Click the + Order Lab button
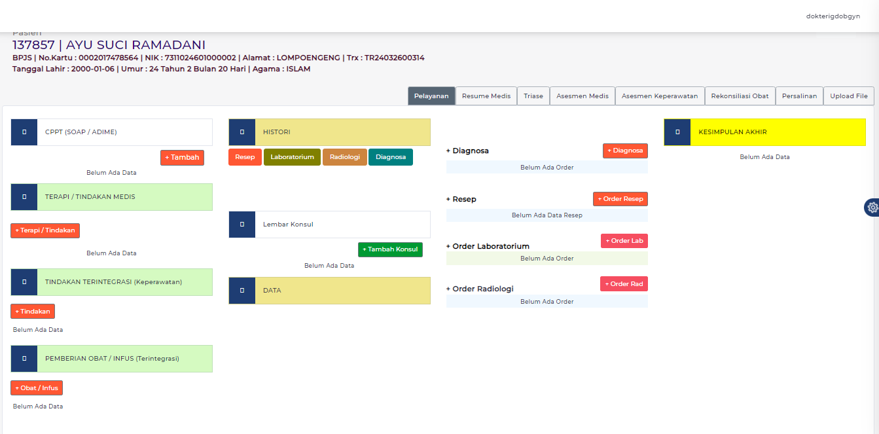 [x=624, y=240]
